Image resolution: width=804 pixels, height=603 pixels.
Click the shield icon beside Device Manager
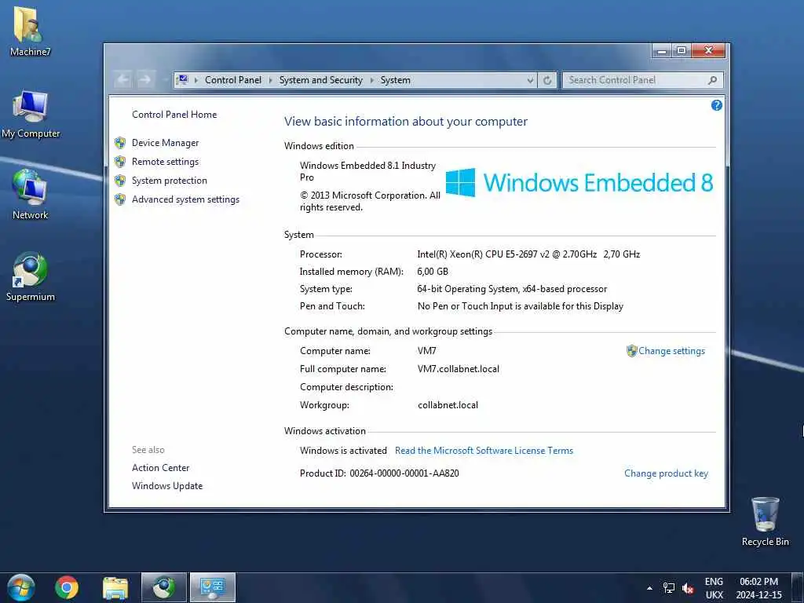click(120, 143)
